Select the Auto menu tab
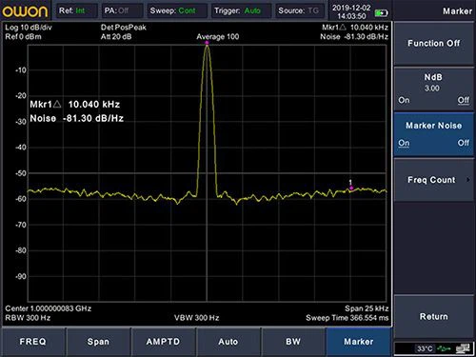The height and width of the screenshot is (357, 476). pos(228,342)
